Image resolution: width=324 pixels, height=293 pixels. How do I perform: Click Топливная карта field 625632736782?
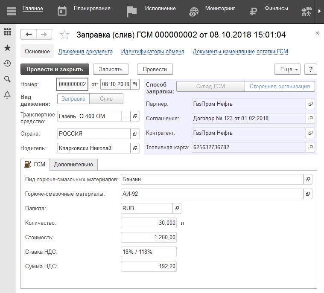pos(249,148)
